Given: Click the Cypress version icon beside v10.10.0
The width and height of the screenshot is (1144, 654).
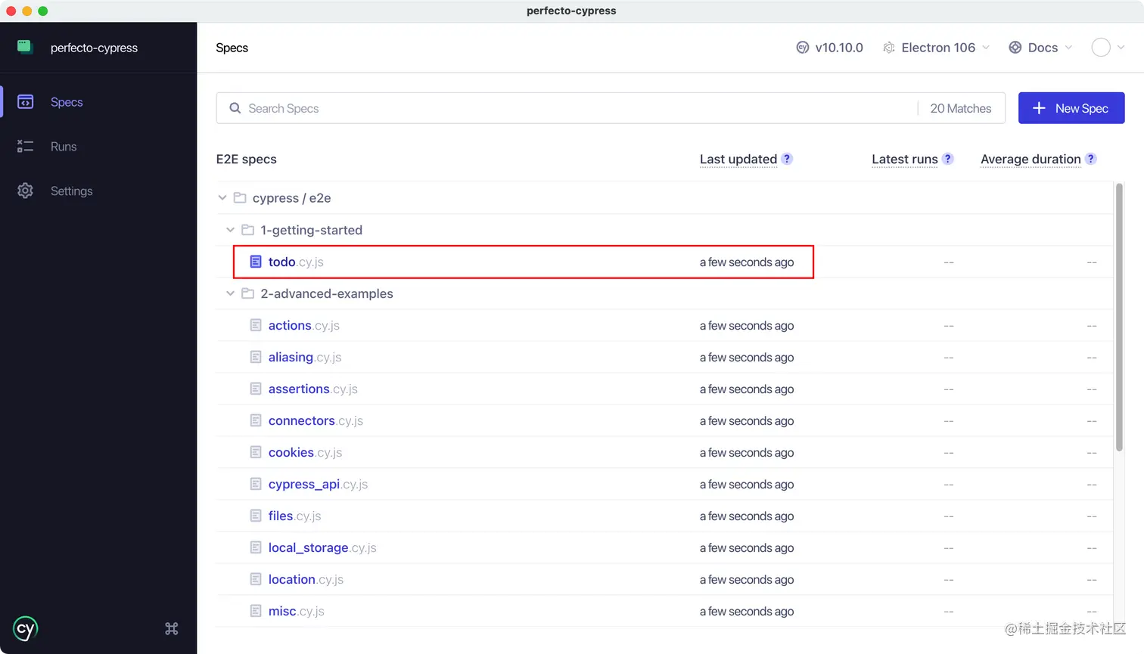Looking at the screenshot, I should point(803,48).
